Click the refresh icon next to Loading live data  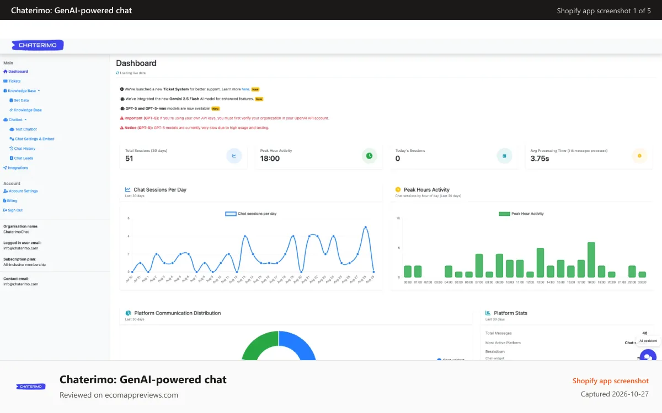(x=118, y=73)
